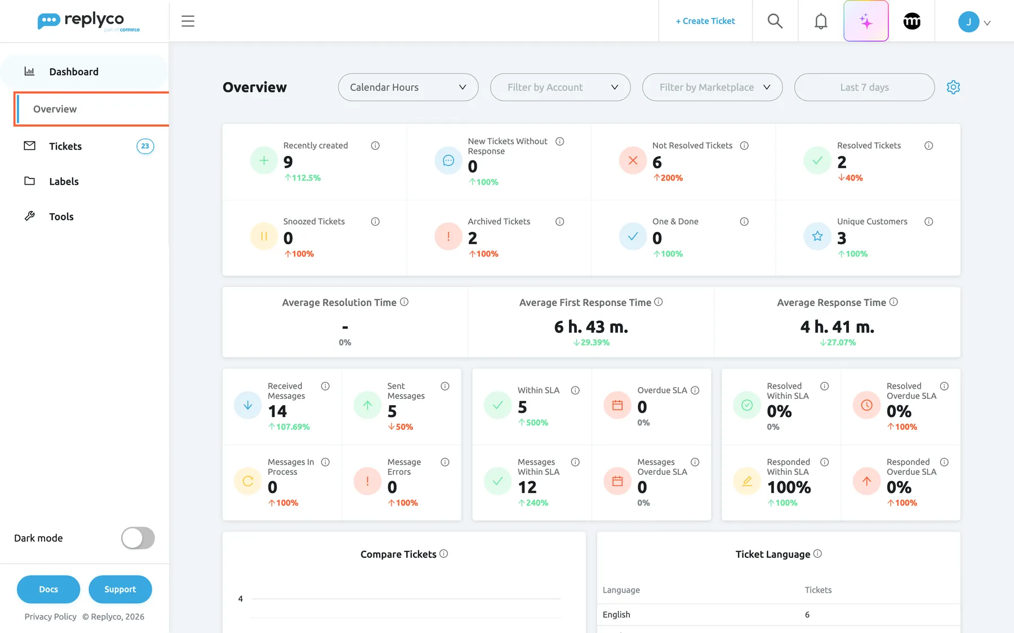Image resolution: width=1014 pixels, height=633 pixels.
Task: Click the 4 h. 41 m. value
Action: (837, 327)
